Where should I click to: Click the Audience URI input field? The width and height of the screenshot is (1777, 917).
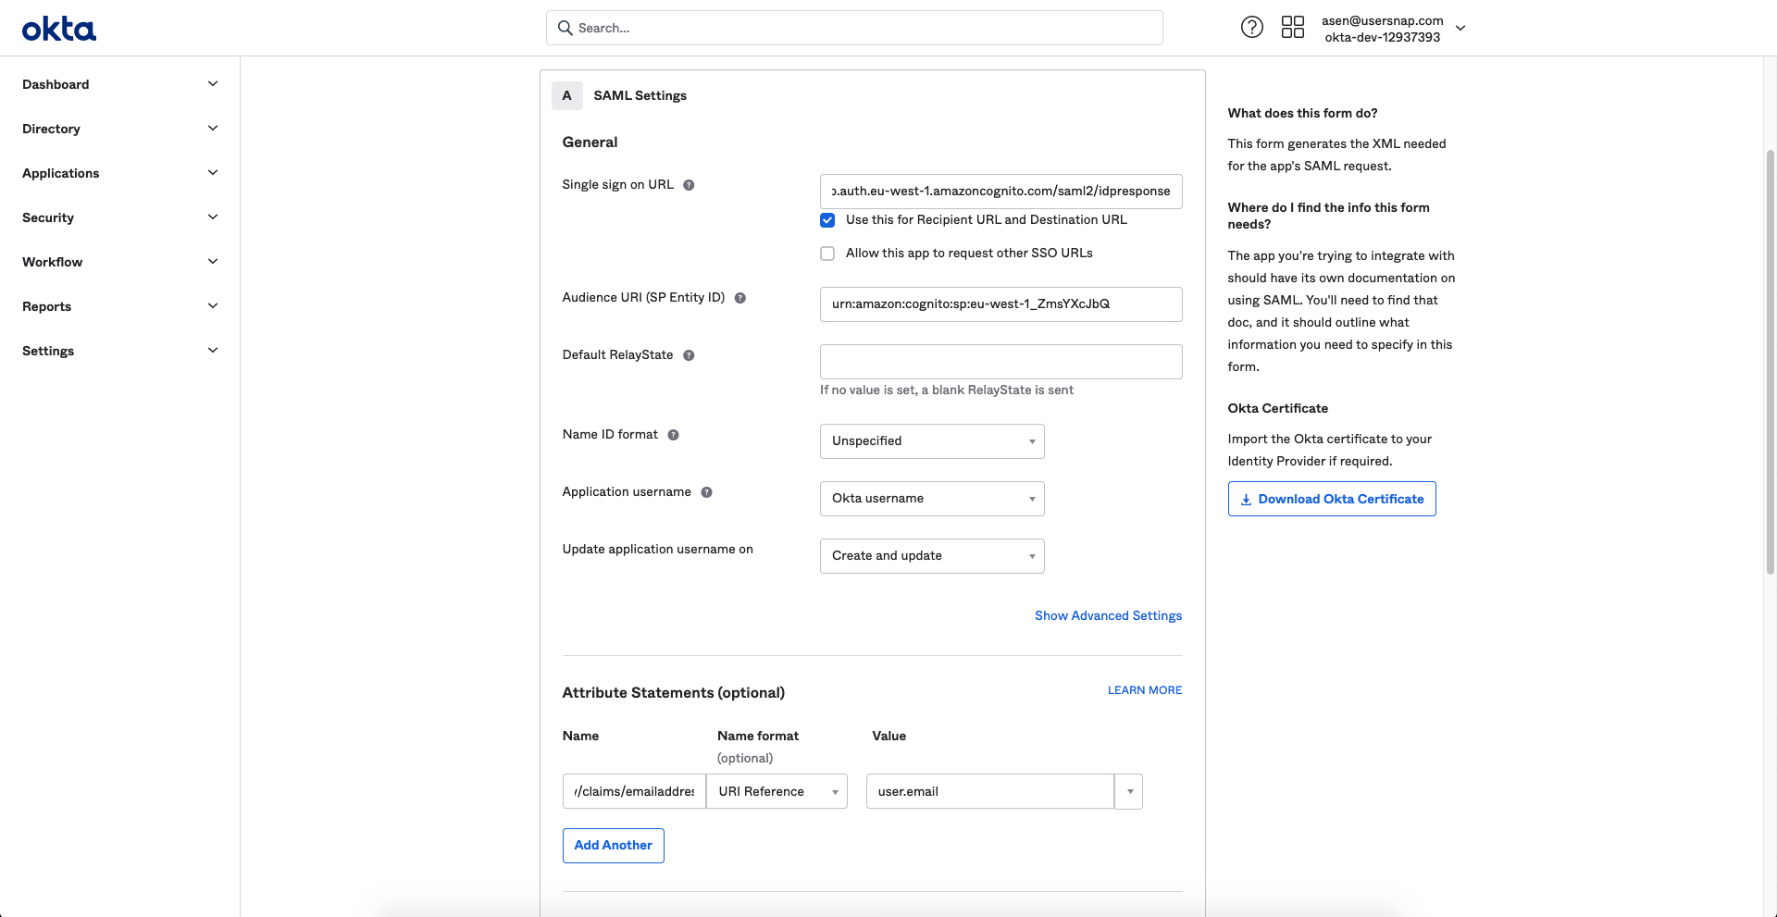tap(1000, 304)
